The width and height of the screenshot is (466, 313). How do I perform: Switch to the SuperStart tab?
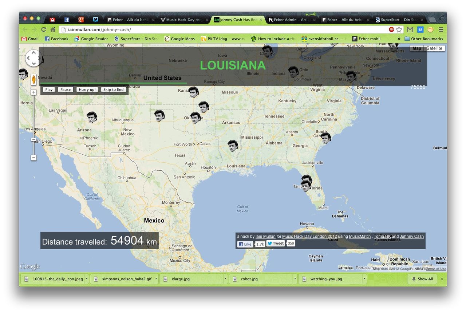[399, 20]
